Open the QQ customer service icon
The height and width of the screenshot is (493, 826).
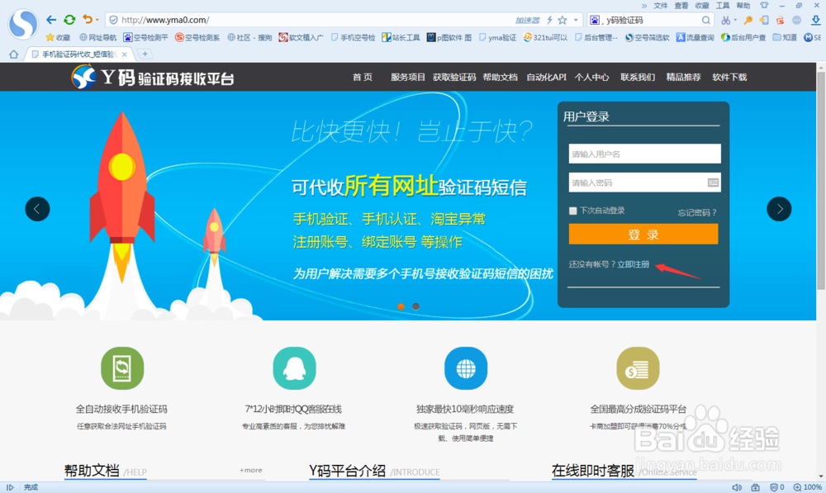(x=294, y=368)
